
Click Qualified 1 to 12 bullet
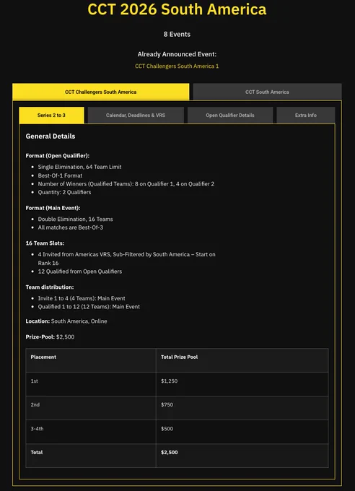tap(89, 307)
